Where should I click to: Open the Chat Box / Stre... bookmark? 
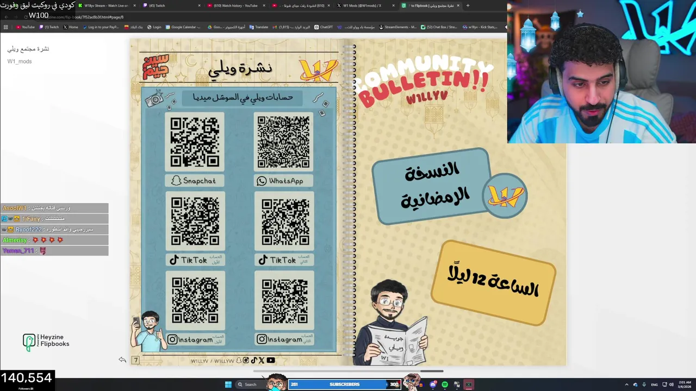coord(439,27)
